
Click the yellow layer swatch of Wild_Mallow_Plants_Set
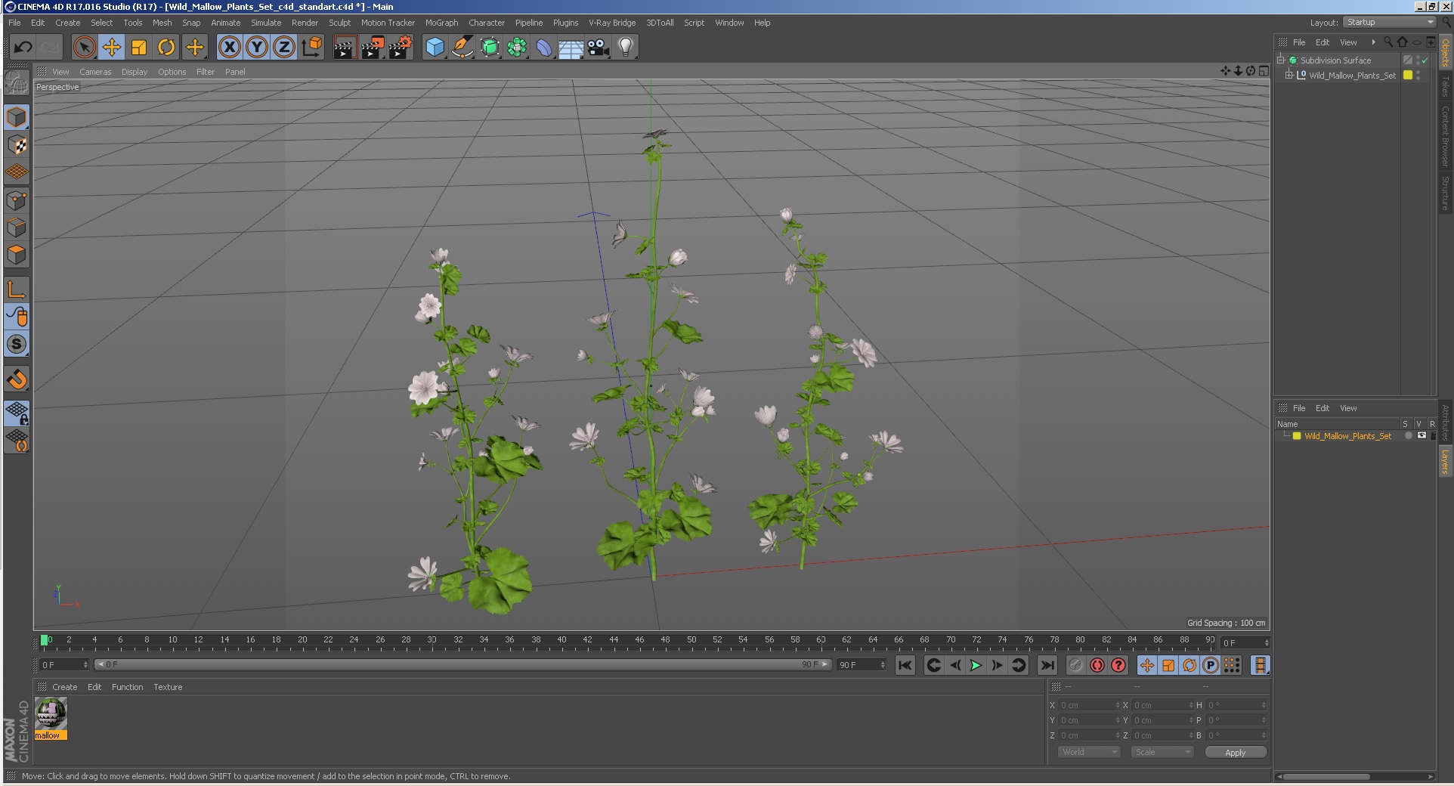click(x=1408, y=75)
